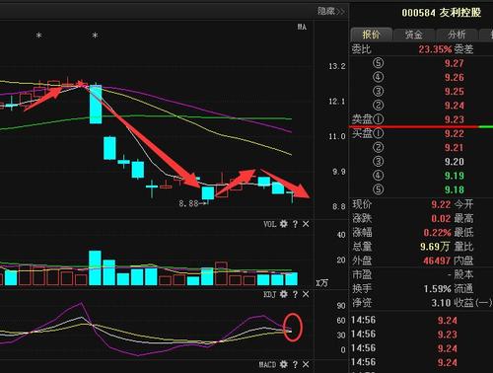Open MACD indicator help question mark
This screenshot has height=373, width=493.
[295, 364]
